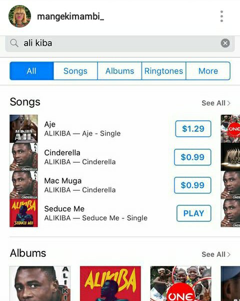Viewport: 240px width, 301px height.
Task: Open the Ringtones tab
Action: 163,71
